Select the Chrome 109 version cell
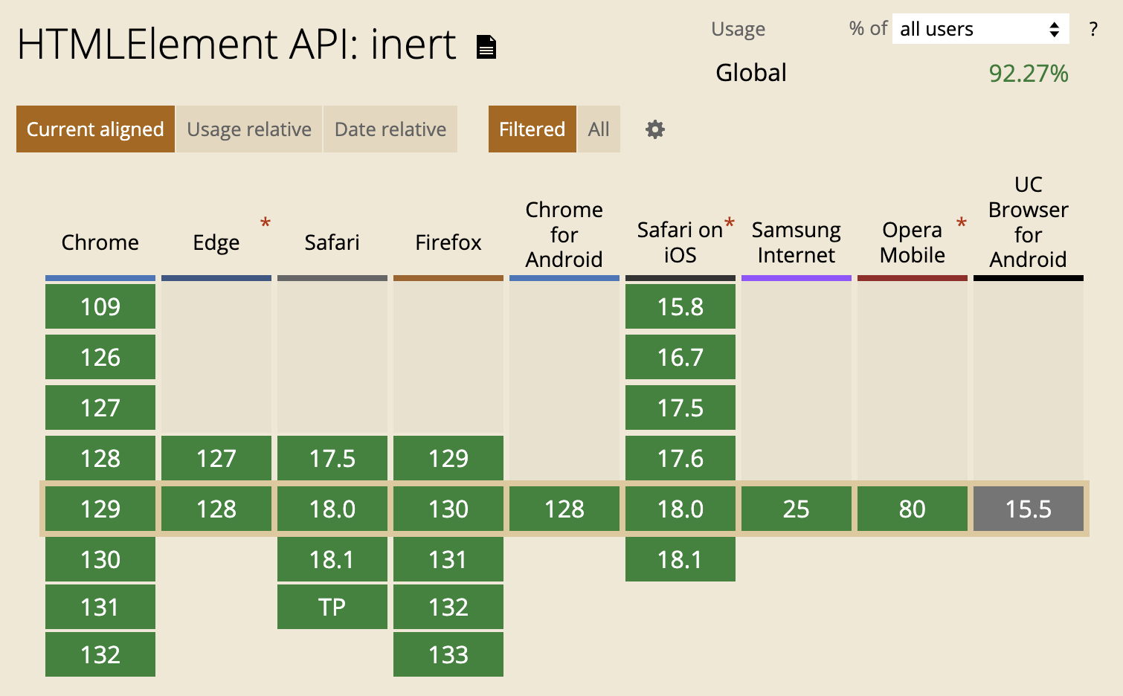Screen dimensions: 1123x696 pos(100,306)
